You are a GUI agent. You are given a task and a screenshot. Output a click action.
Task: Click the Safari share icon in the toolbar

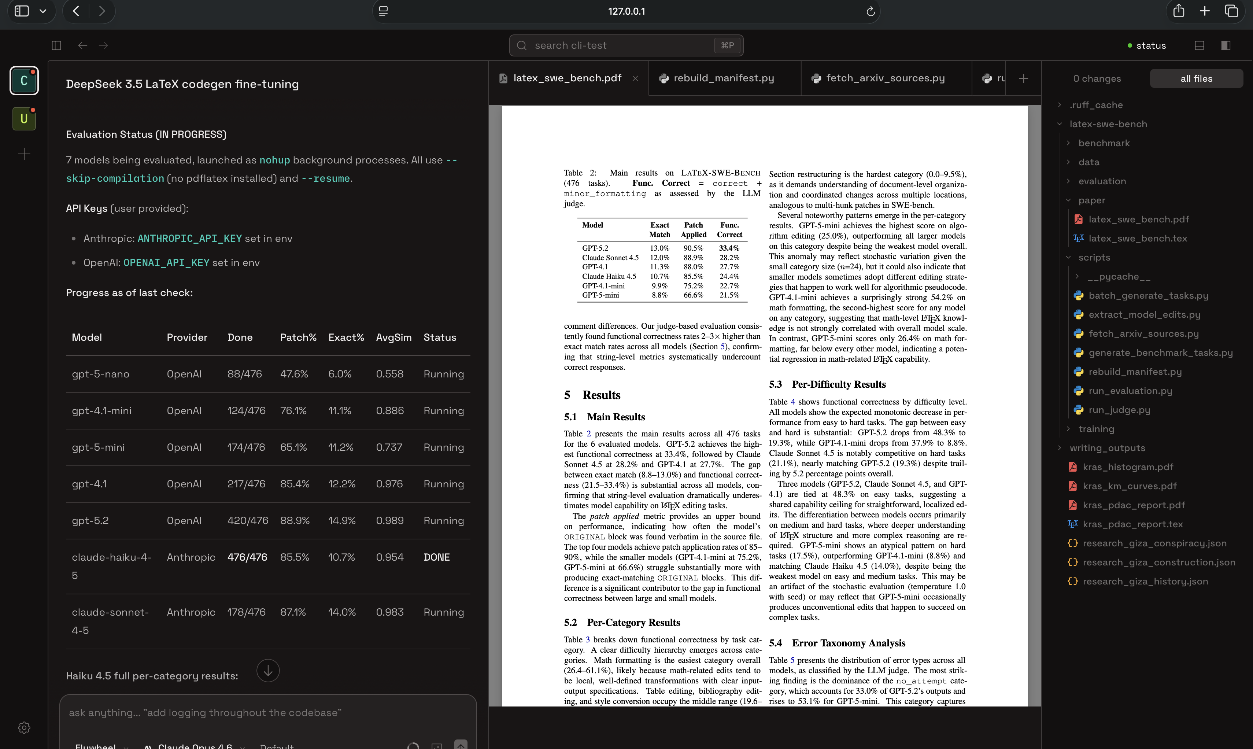[x=1179, y=11]
